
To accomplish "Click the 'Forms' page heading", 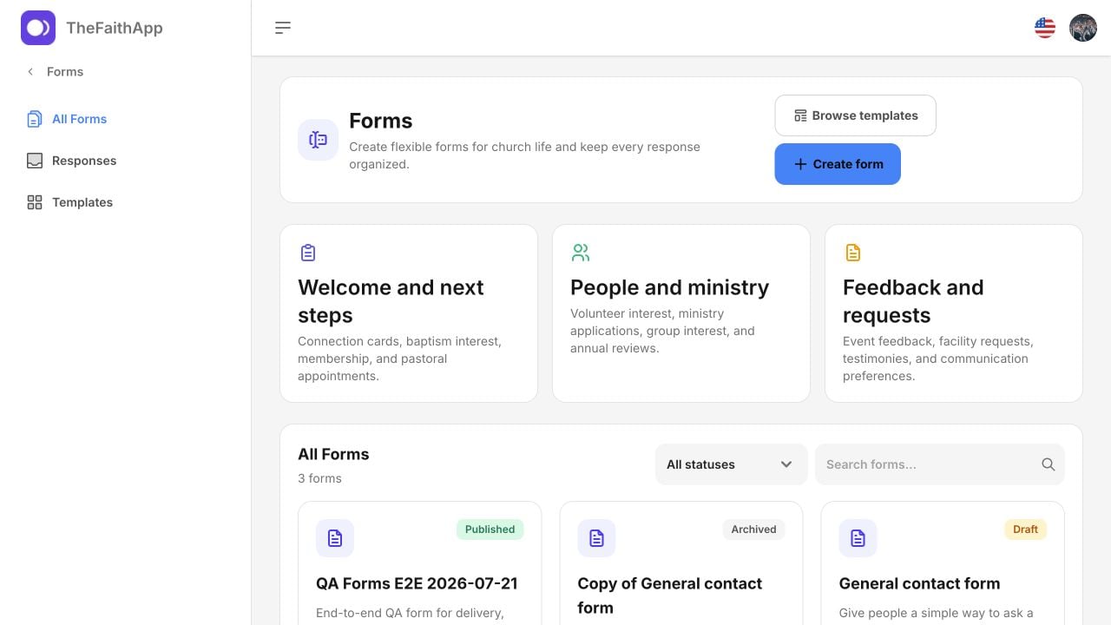I will tap(380, 121).
